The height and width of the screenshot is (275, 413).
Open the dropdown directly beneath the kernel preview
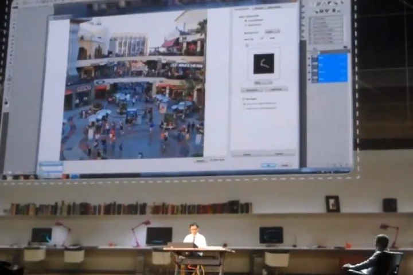263,83
